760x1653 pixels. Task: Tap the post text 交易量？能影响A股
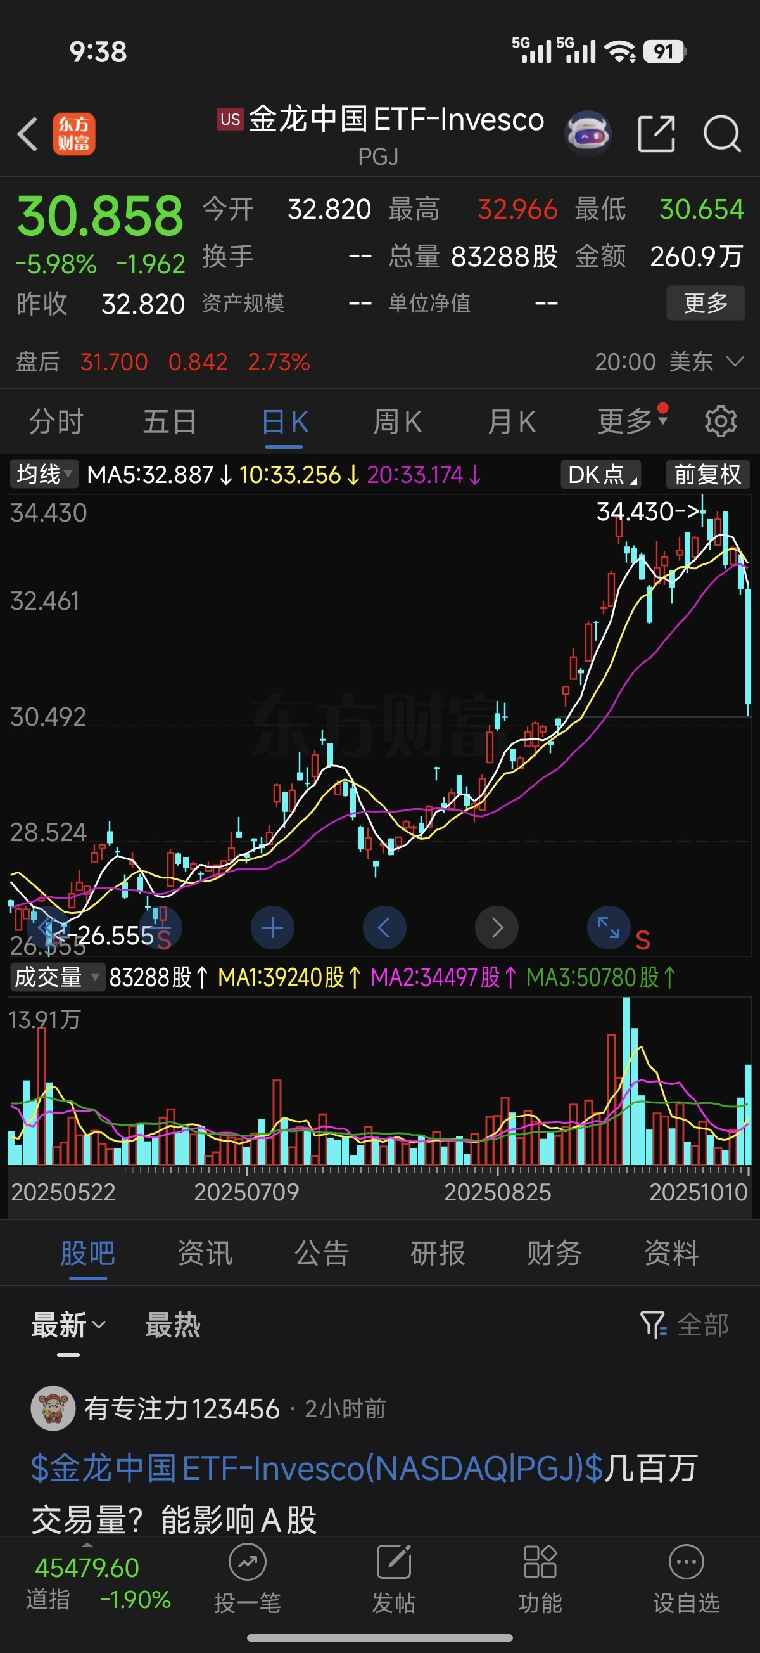click(174, 1519)
